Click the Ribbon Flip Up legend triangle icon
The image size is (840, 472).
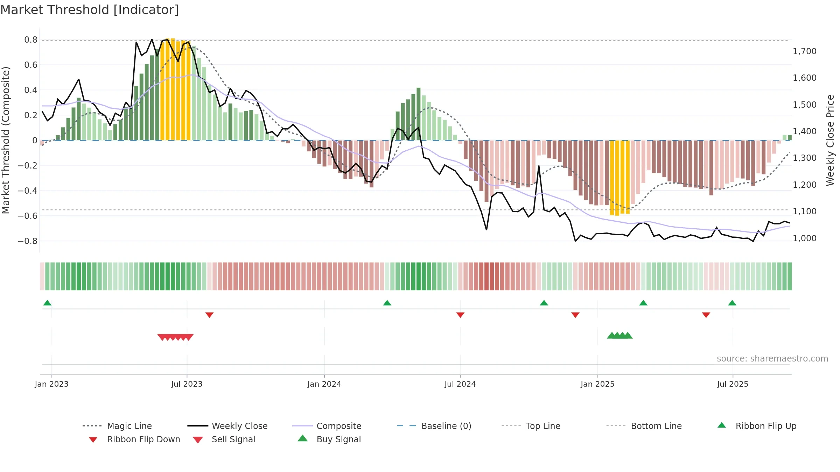point(722,425)
